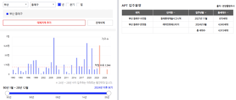Open the 동래구 district dropdown

pyautogui.click(x=43, y=5)
